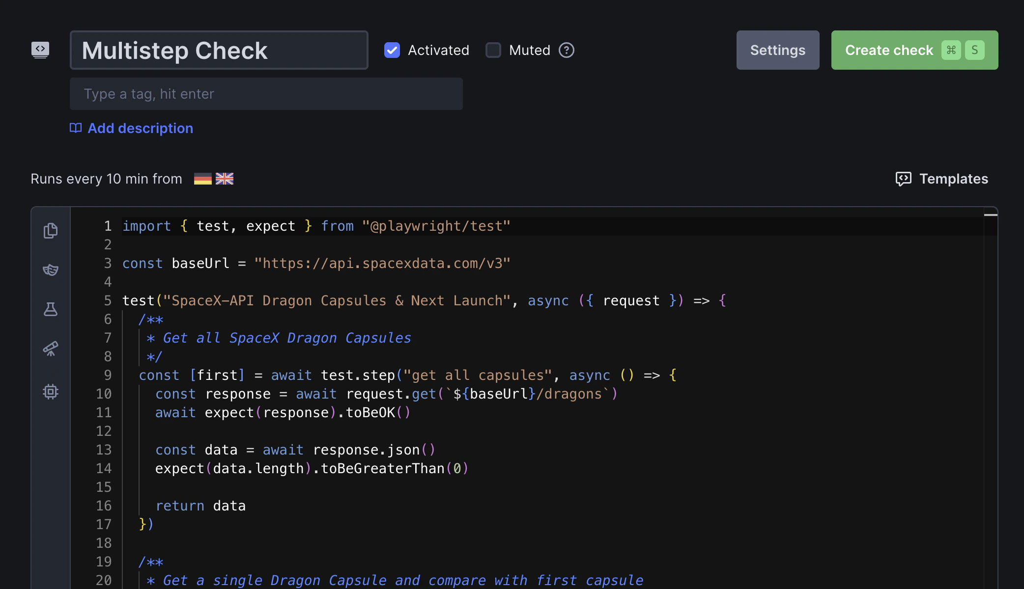1024x589 pixels.
Task: Open the embedded code snippet icon beside check name
Action: tap(41, 50)
